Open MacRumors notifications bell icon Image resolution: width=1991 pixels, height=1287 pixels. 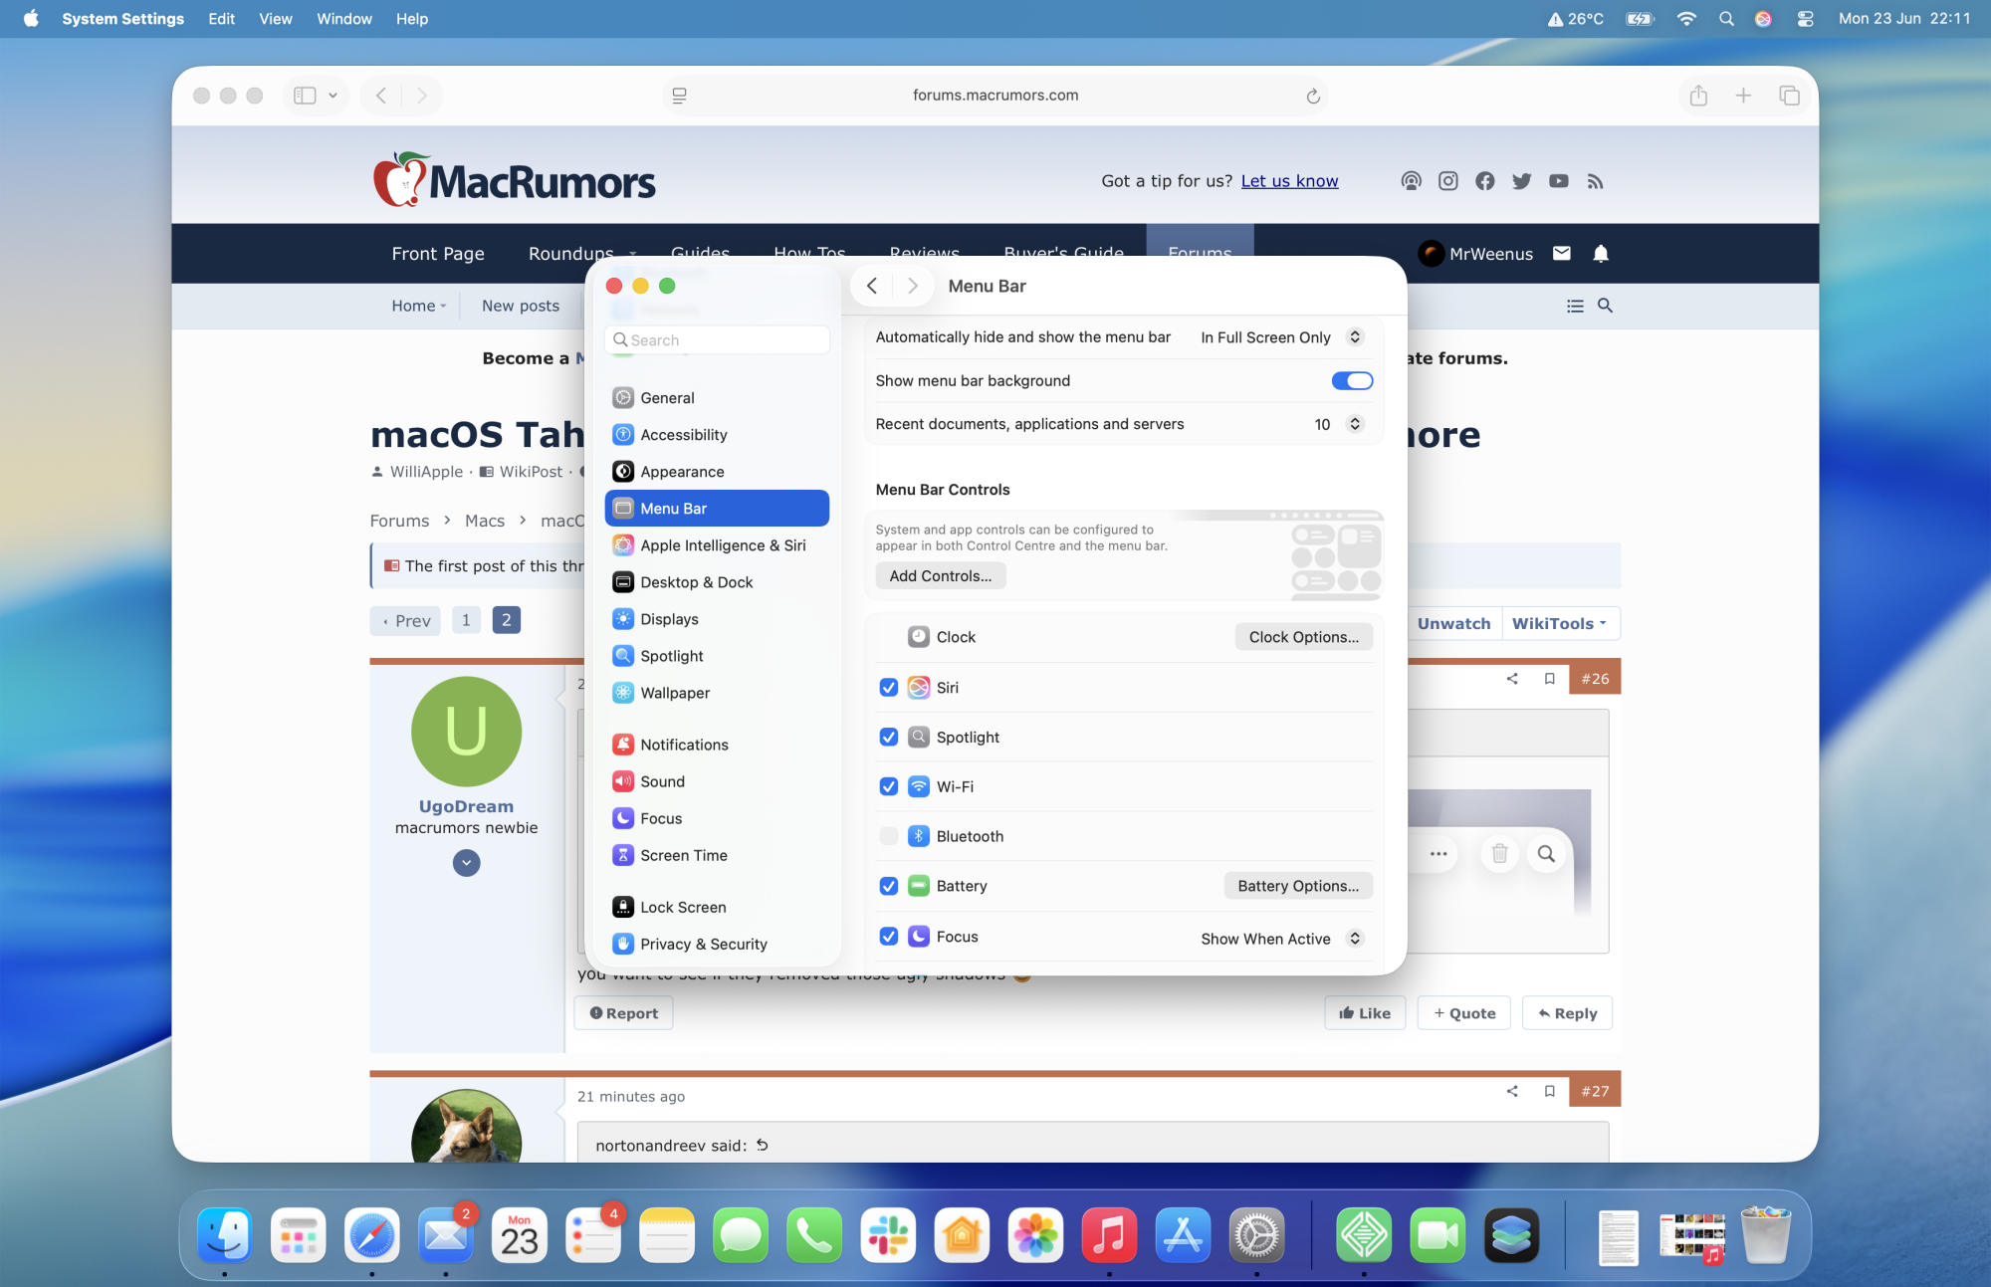click(1601, 254)
